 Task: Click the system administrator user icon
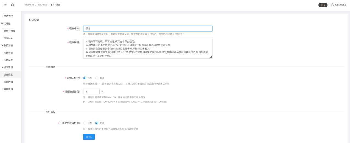click(x=332, y=5)
